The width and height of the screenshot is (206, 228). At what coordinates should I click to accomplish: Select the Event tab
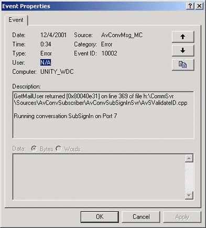(16, 20)
